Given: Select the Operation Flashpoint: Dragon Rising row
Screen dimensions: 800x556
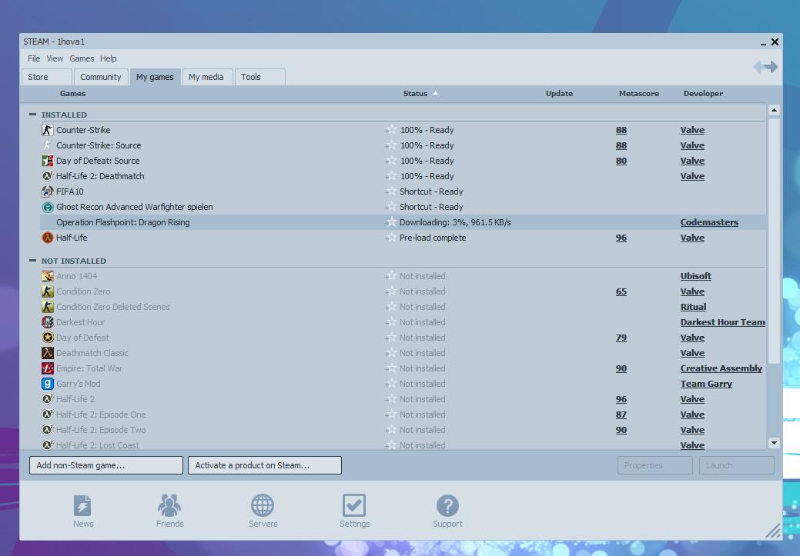Looking at the screenshot, I should 403,222.
